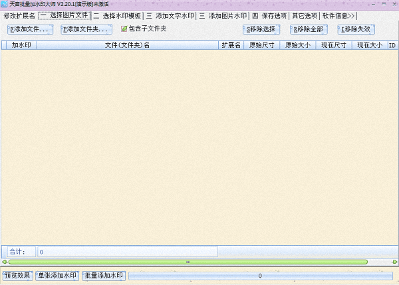Sort by 文件(文件夹)名 column header
The height and width of the screenshot is (285, 399).
point(128,45)
